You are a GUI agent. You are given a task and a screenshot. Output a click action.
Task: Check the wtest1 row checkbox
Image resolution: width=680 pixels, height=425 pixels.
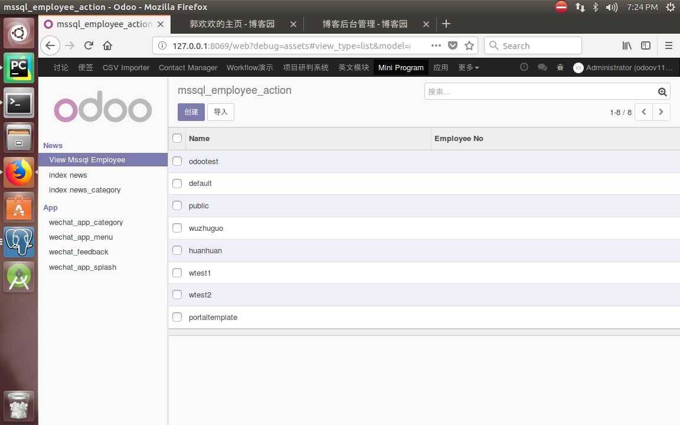click(177, 272)
